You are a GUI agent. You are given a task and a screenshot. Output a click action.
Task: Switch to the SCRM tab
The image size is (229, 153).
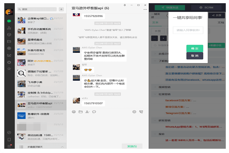click(x=206, y=7)
